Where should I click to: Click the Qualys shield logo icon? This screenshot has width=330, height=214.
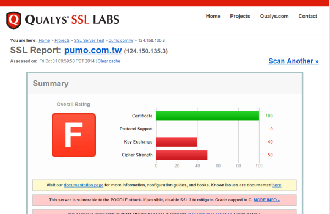pos(14,20)
